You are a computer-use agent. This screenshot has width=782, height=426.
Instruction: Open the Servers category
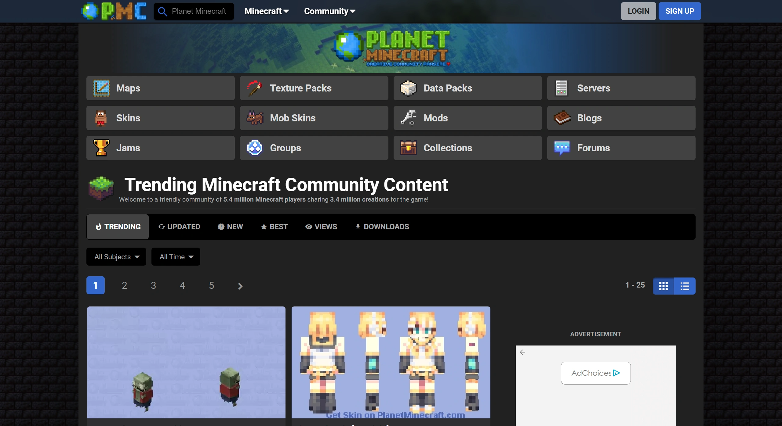pyautogui.click(x=621, y=88)
